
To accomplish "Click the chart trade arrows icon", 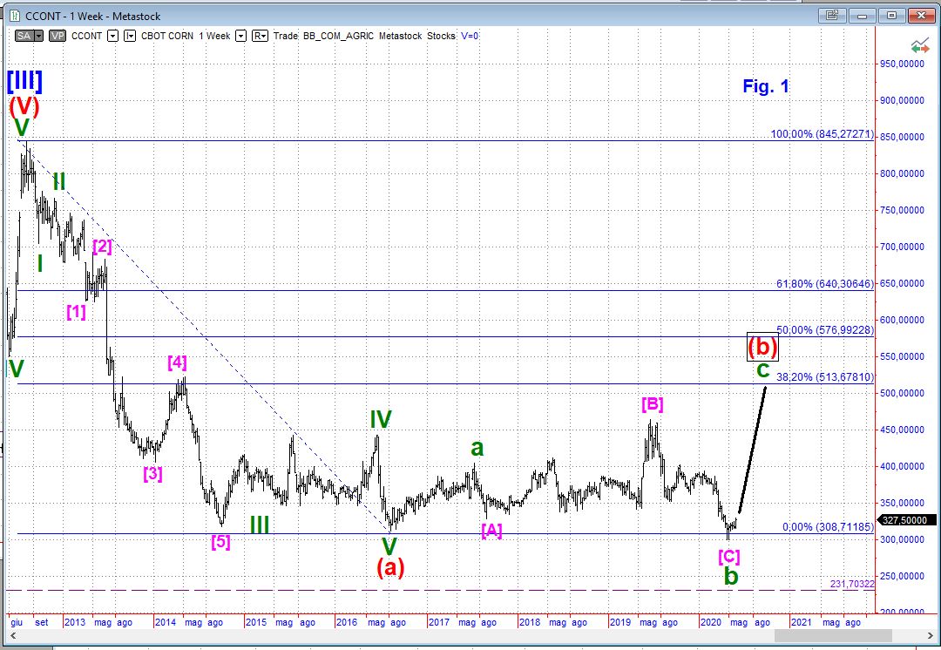I will [x=918, y=46].
